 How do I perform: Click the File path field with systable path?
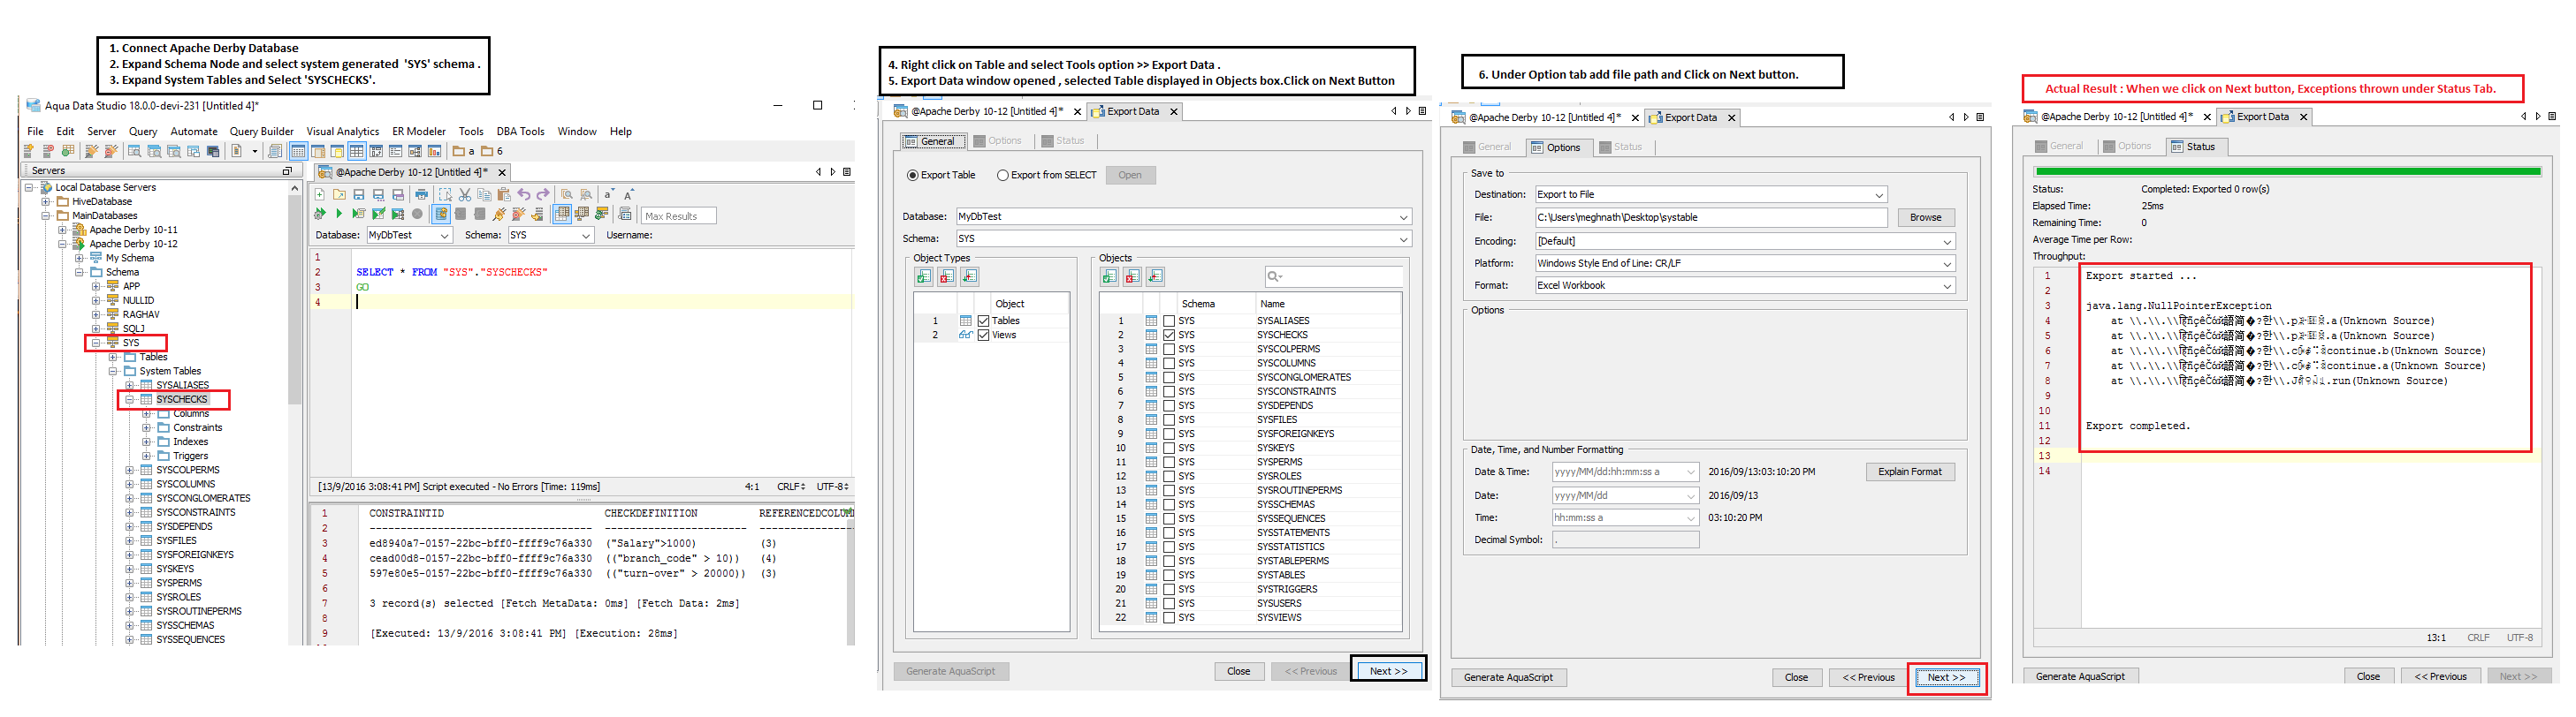(1711, 218)
